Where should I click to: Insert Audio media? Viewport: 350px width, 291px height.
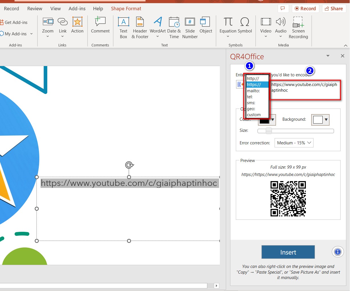click(281, 27)
